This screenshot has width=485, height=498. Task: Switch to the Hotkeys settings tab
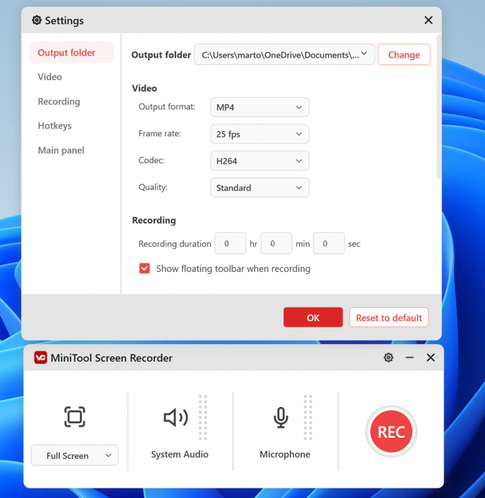tap(55, 126)
